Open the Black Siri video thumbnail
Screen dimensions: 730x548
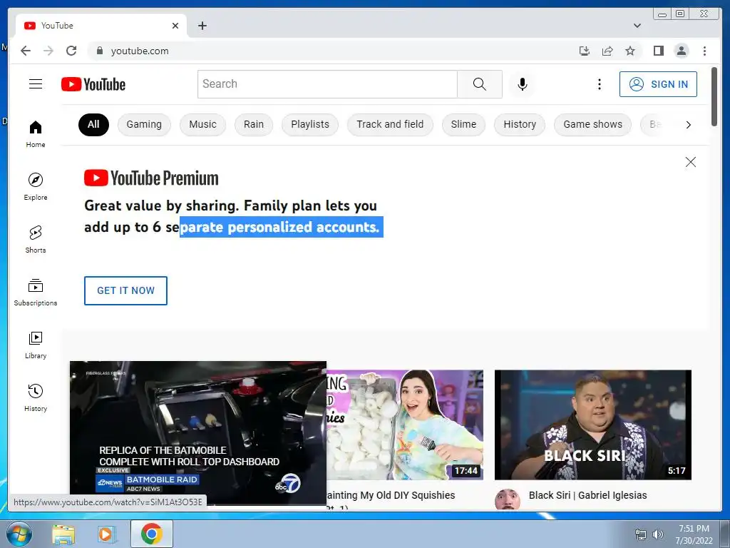(x=592, y=425)
